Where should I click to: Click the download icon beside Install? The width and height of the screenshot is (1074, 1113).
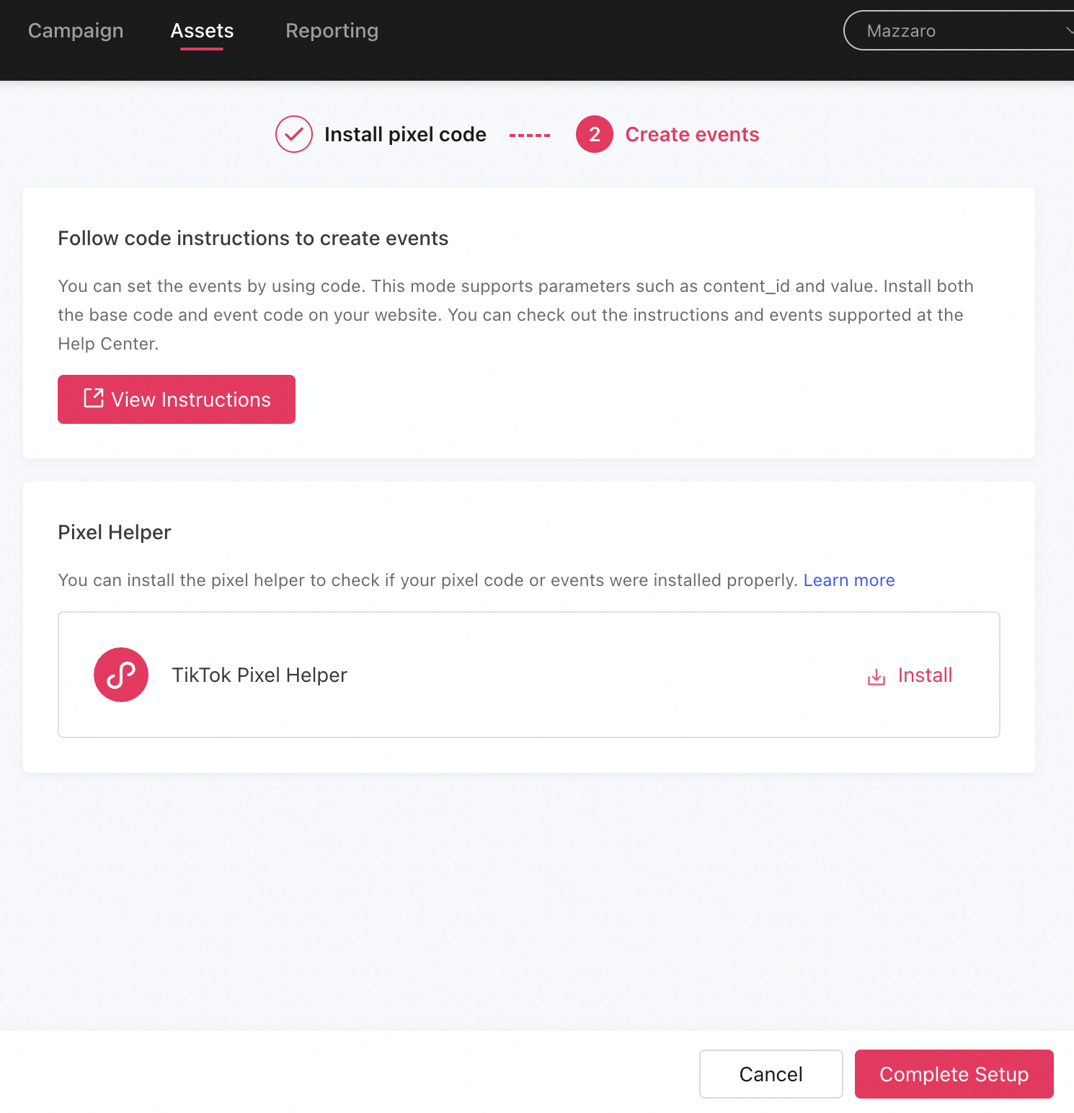(876, 676)
